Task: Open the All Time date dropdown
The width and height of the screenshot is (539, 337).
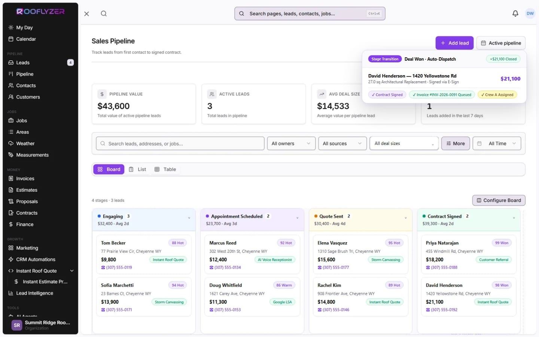Action: pos(497,143)
